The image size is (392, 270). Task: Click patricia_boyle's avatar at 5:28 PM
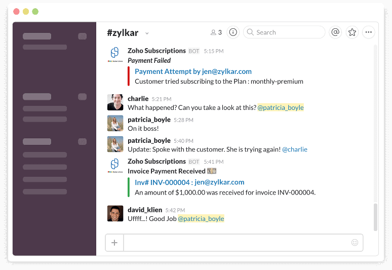coord(115,123)
